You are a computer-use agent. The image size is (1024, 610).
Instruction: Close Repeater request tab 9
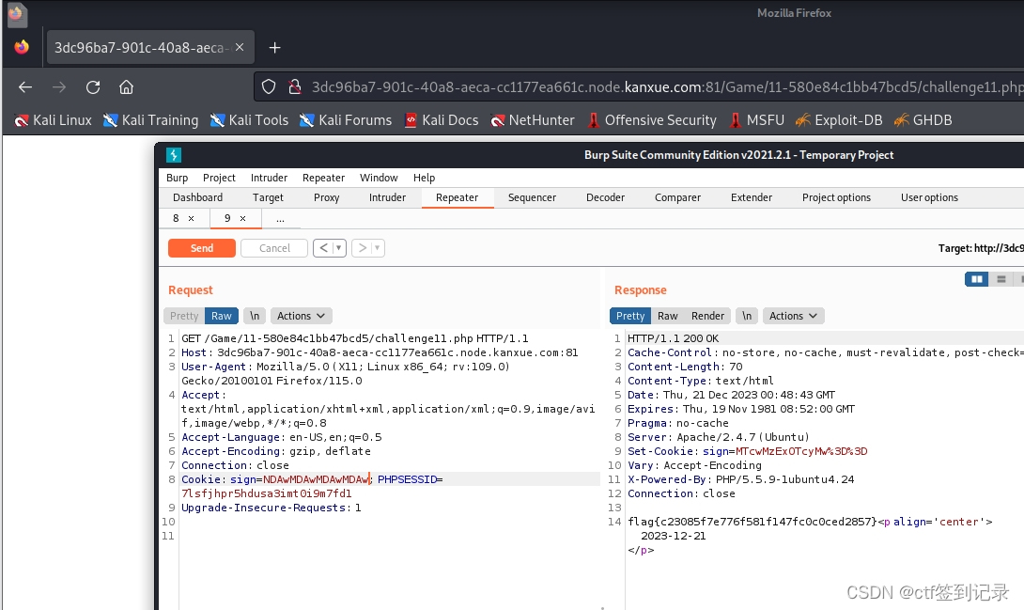coord(243,219)
